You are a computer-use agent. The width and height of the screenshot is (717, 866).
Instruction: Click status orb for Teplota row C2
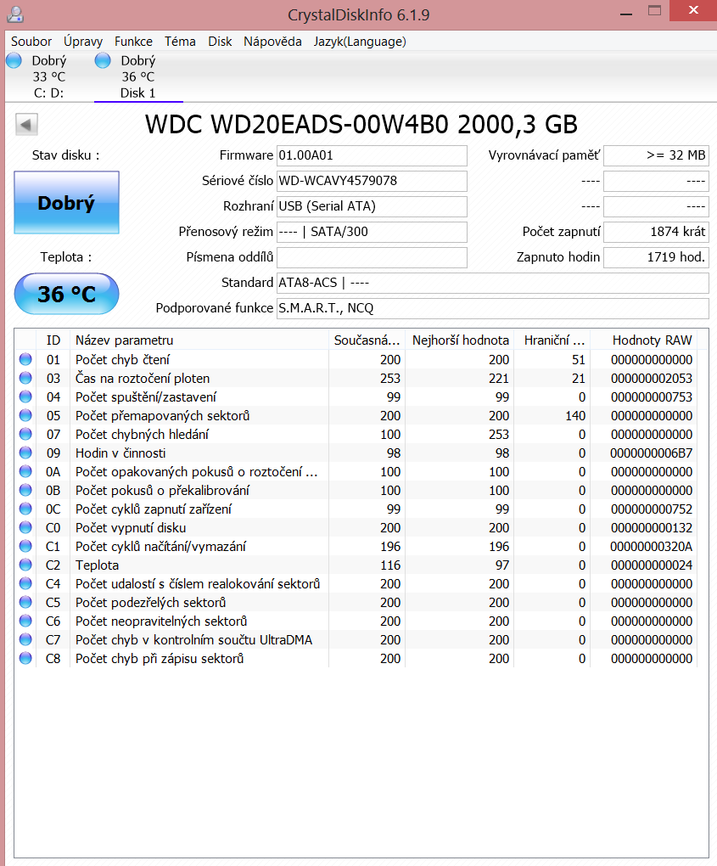(25, 565)
